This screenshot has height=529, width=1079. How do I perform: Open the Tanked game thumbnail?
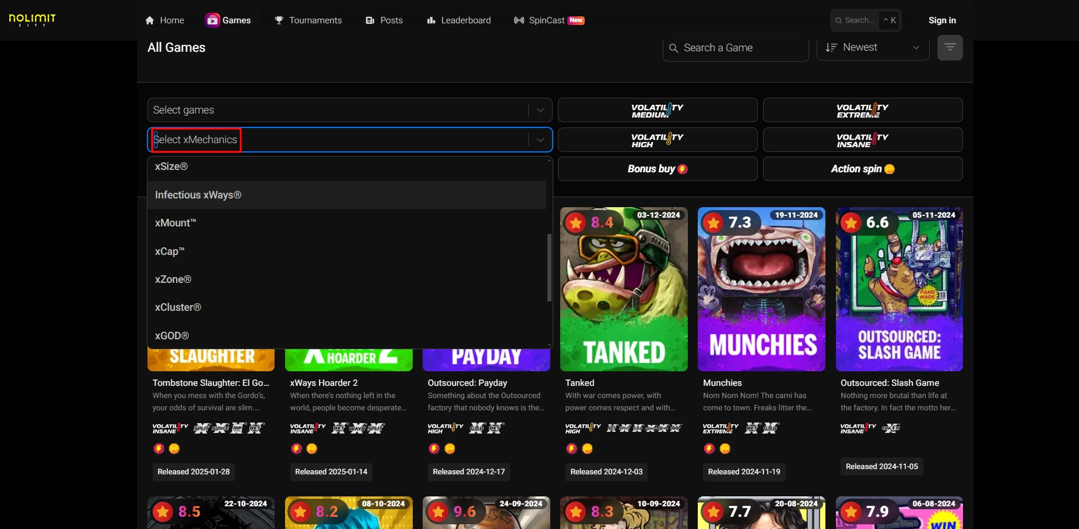[624, 289]
